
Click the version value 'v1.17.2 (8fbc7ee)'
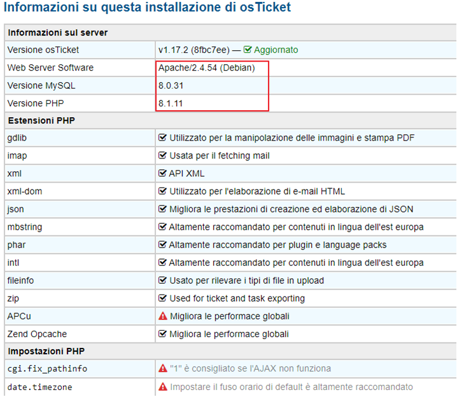pos(194,50)
